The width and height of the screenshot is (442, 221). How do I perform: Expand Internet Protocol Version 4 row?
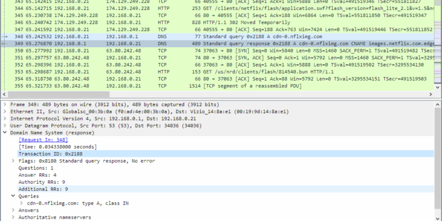click(x=5, y=118)
